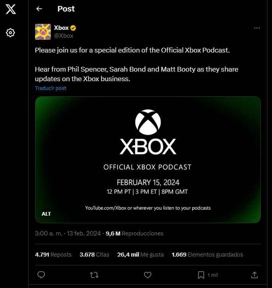Click the X logo home icon

[11, 9]
